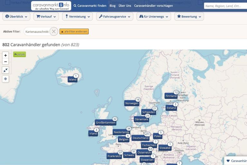This screenshot has height=165, width=247.
Task: Remove the Kartenausschnitt filter with the X
Action: point(54,32)
